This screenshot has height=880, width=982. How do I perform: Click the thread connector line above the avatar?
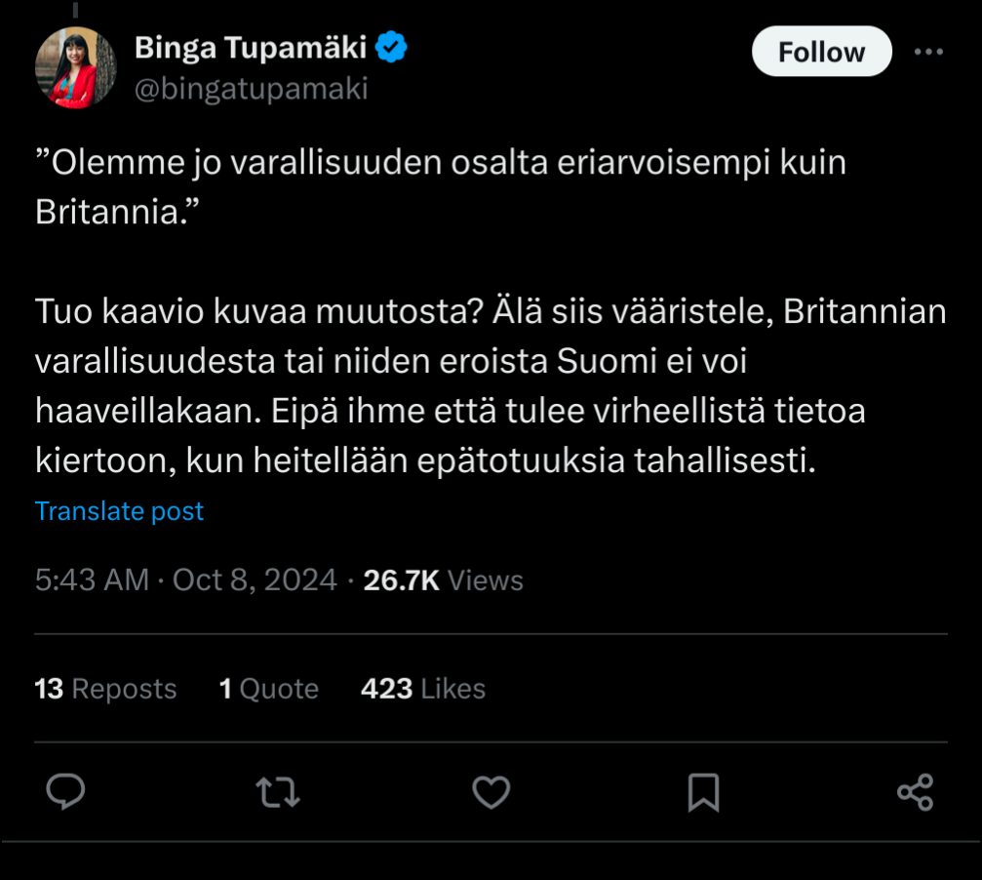pyautogui.click(x=75, y=8)
